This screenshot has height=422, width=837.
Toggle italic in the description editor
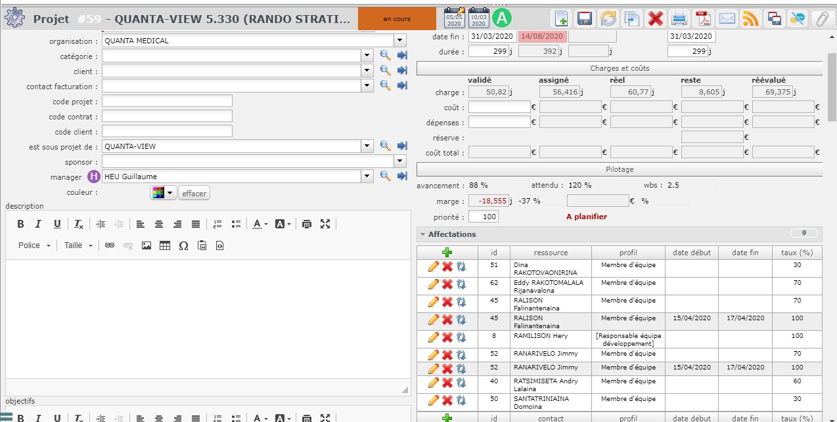pos(38,224)
